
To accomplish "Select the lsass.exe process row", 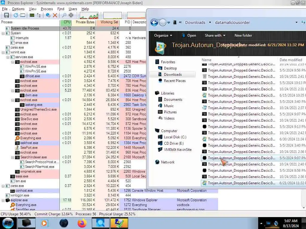I will pyautogui.click(x=73, y=176).
